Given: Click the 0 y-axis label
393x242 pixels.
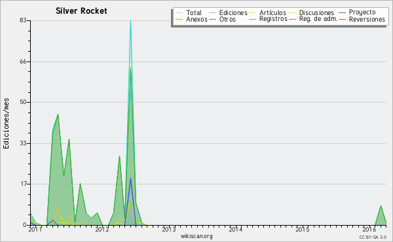Looking at the screenshot, I should pyautogui.click(x=25, y=225).
